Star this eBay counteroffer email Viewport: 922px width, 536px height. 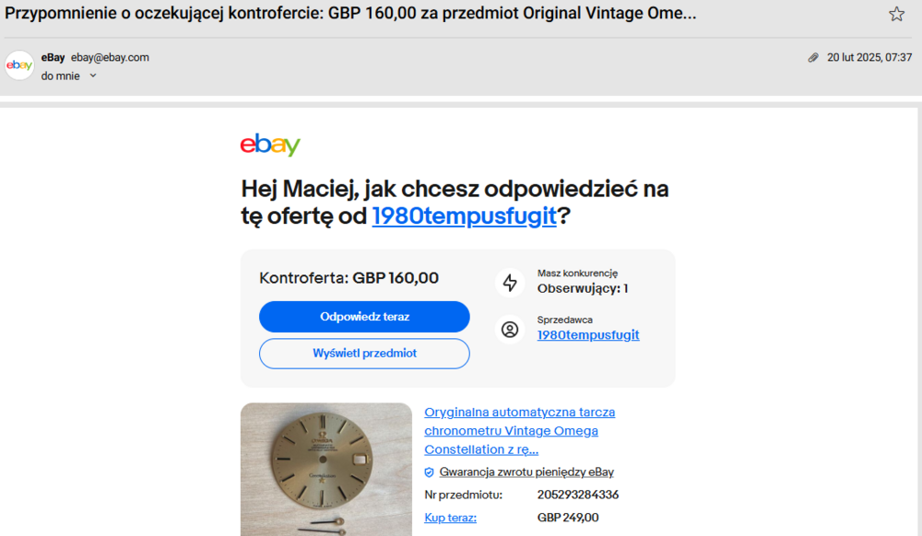896,14
